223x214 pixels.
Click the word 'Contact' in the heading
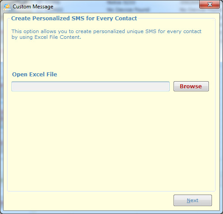click(126, 19)
